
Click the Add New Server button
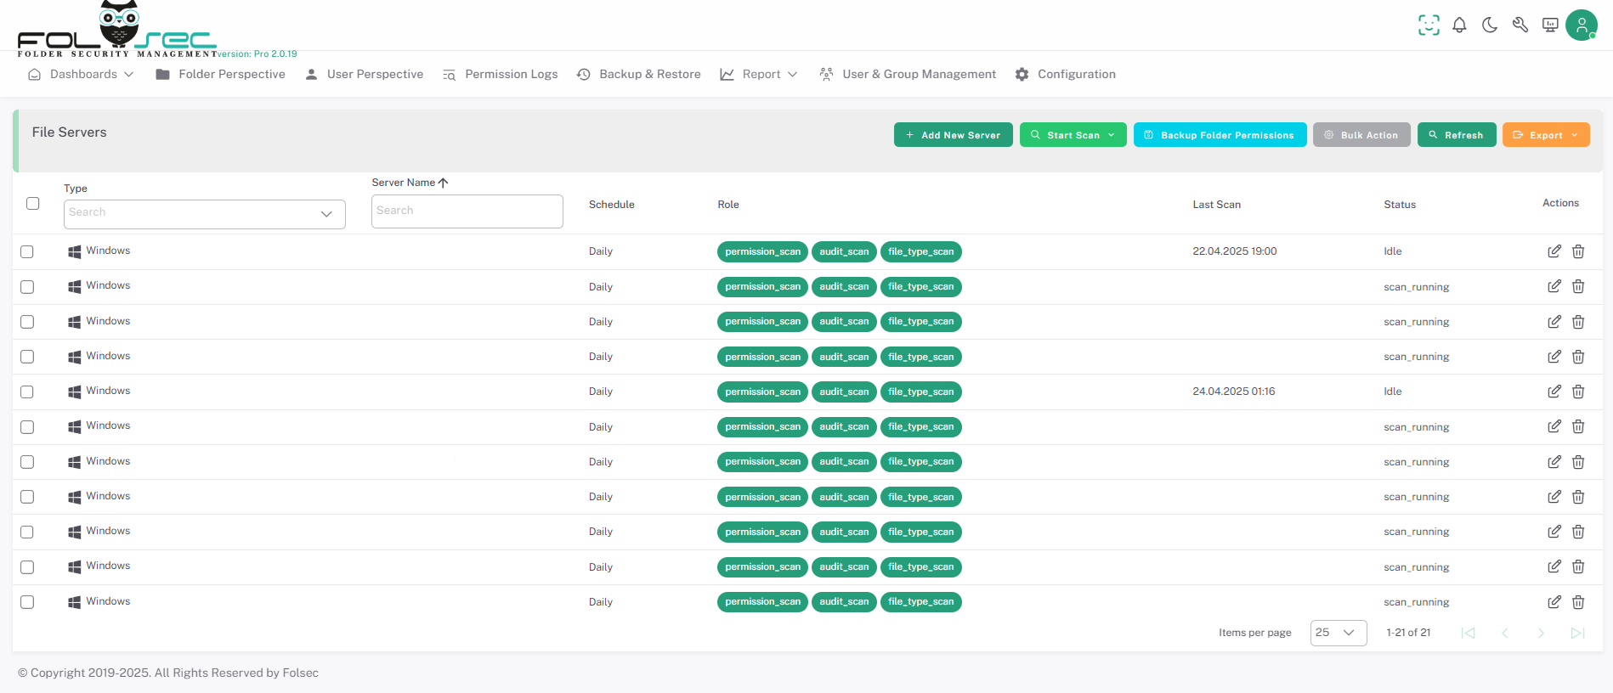[953, 135]
